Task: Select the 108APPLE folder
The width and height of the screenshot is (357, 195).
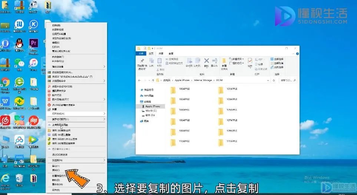Action: (180, 132)
